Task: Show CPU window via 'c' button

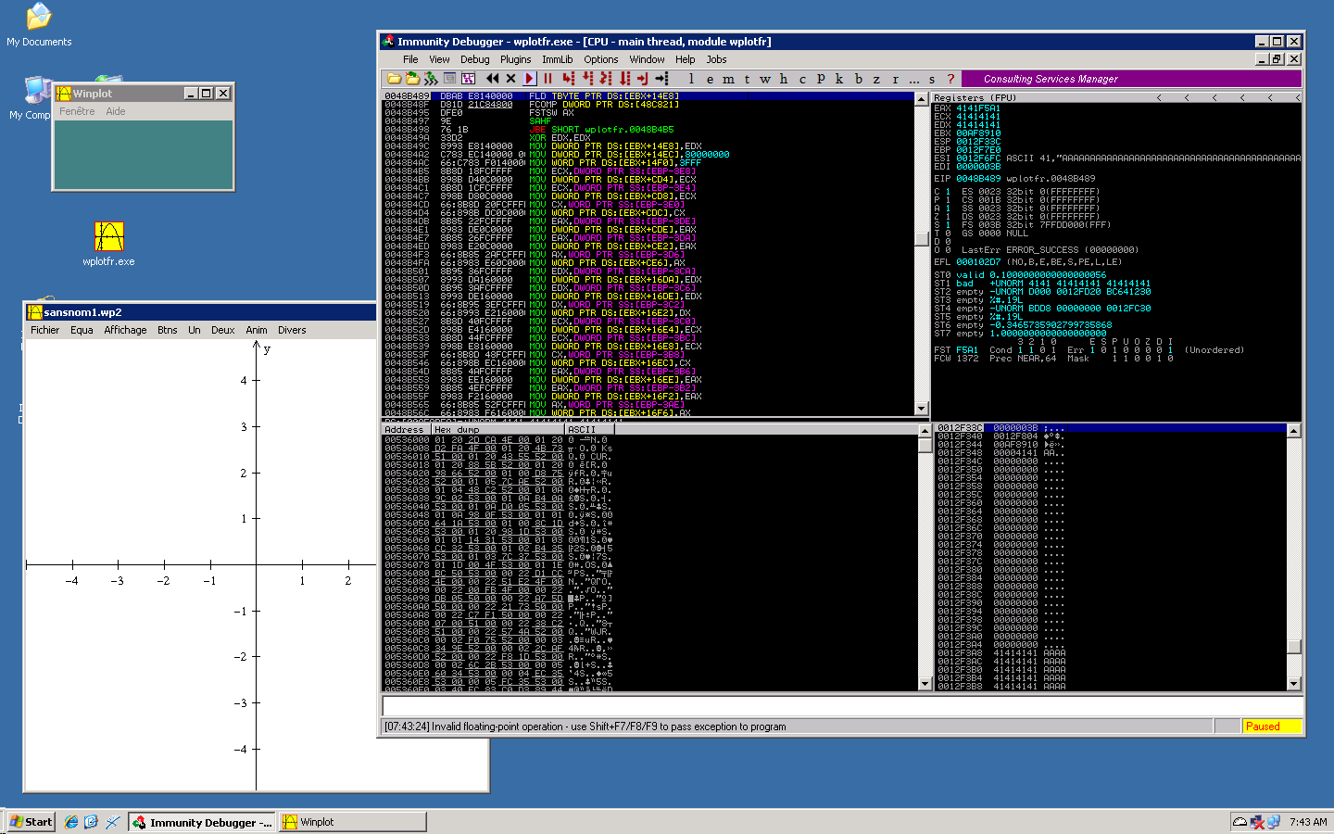Action: pos(802,79)
